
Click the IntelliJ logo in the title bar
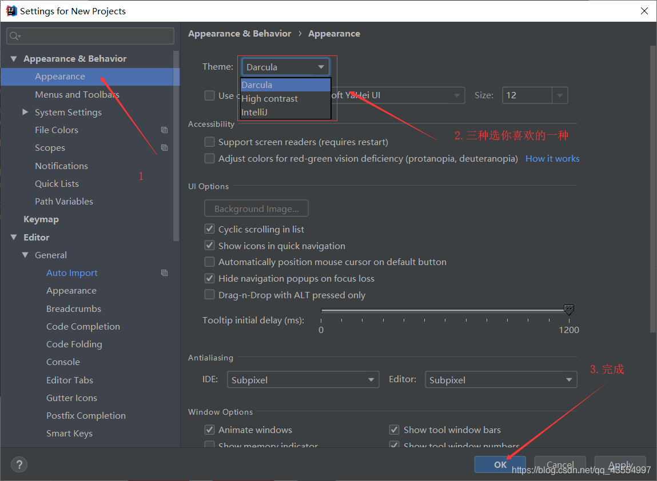click(x=11, y=11)
